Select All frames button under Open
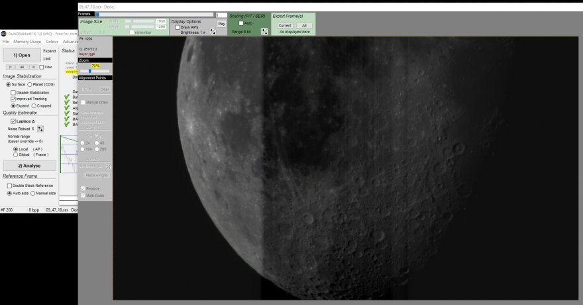583x305 pixels. click(22, 67)
